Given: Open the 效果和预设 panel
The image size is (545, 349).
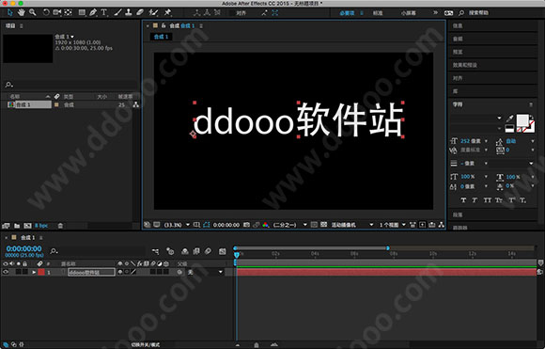Looking at the screenshot, I should [464, 65].
